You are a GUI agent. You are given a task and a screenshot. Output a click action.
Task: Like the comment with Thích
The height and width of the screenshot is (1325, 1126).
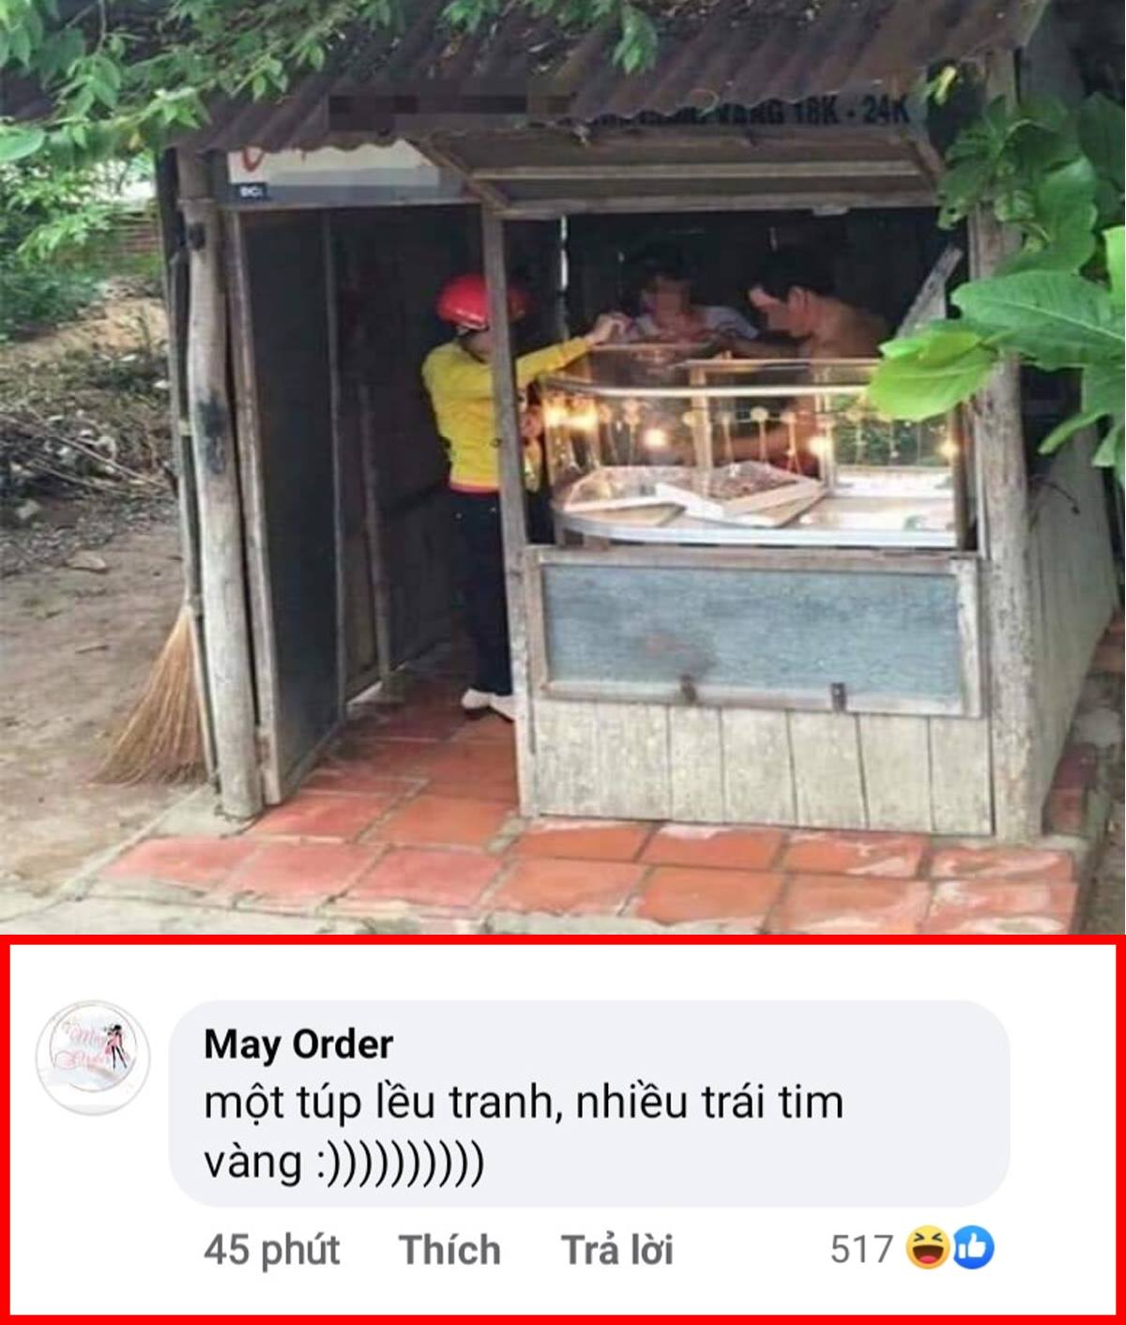[449, 1250]
